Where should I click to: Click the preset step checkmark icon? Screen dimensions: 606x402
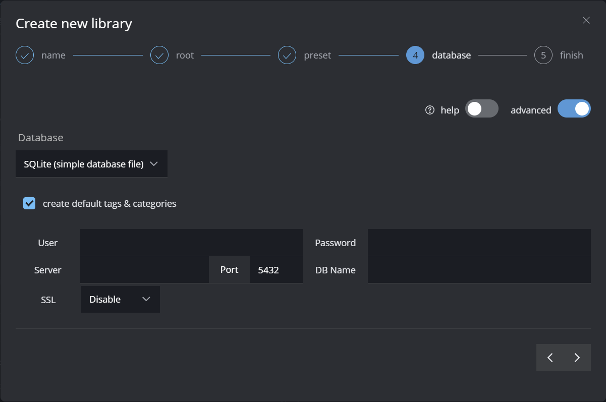[x=287, y=55]
